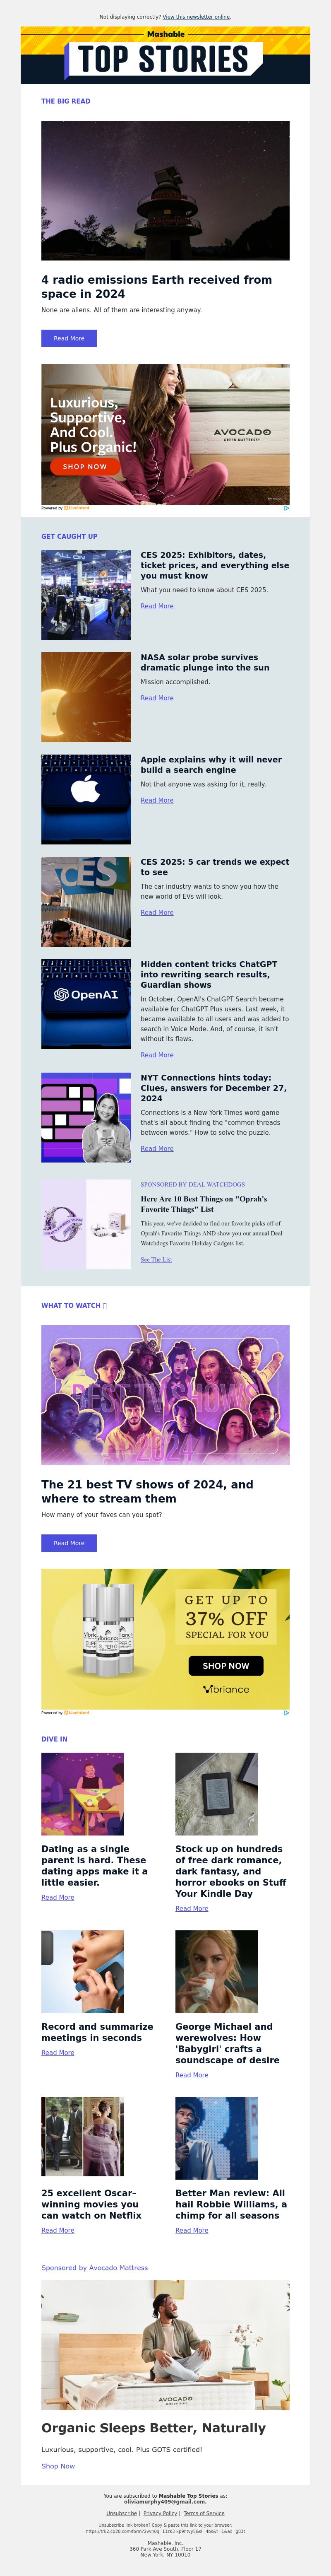
Task: Click Shop Now button in Avocado mattress ad
Action: (x=85, y=466)
